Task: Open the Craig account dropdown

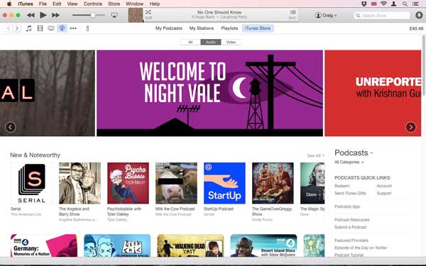Action: pos(326,15)
